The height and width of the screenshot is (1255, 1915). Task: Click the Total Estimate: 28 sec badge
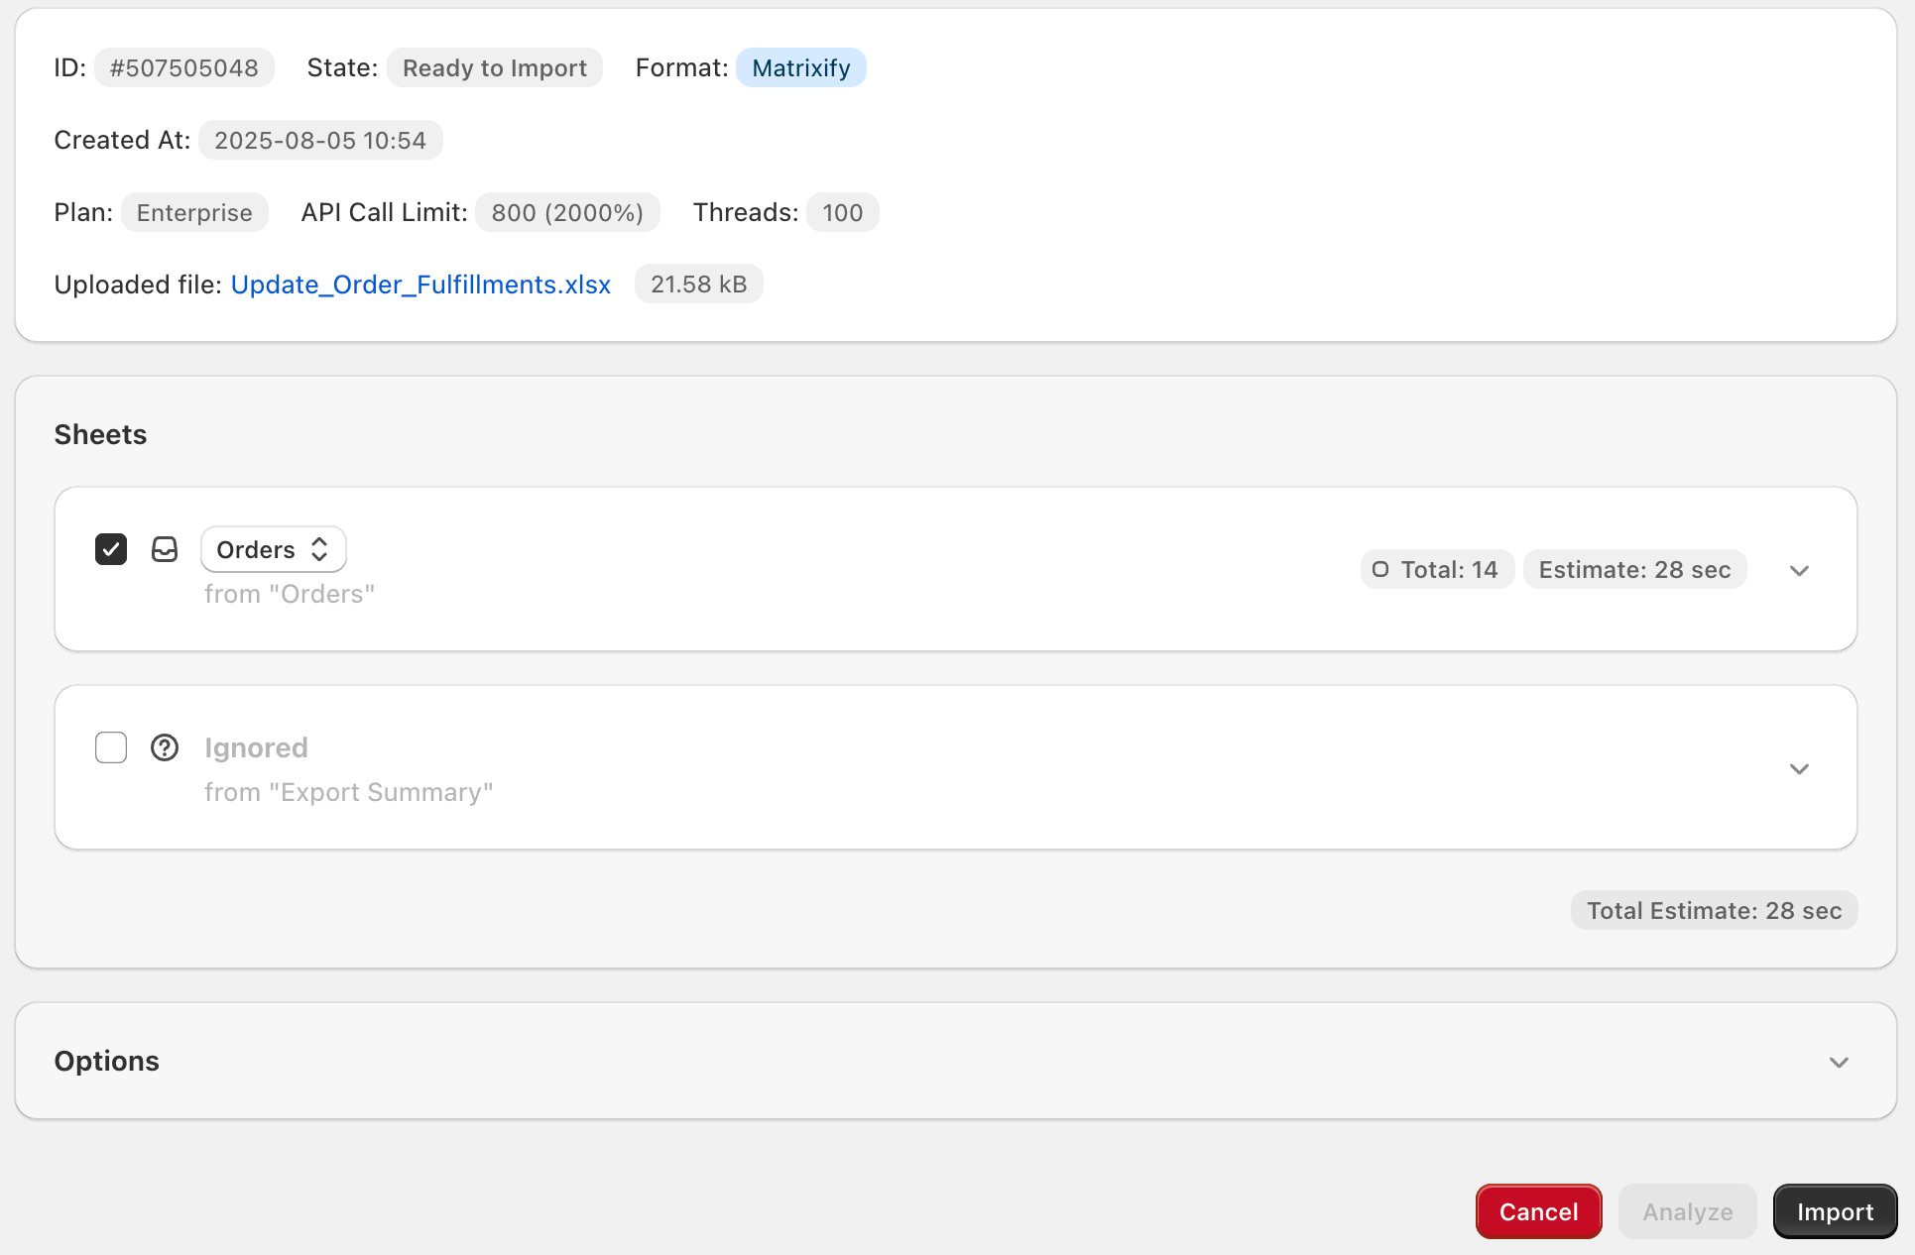[x=1714, y=910]
